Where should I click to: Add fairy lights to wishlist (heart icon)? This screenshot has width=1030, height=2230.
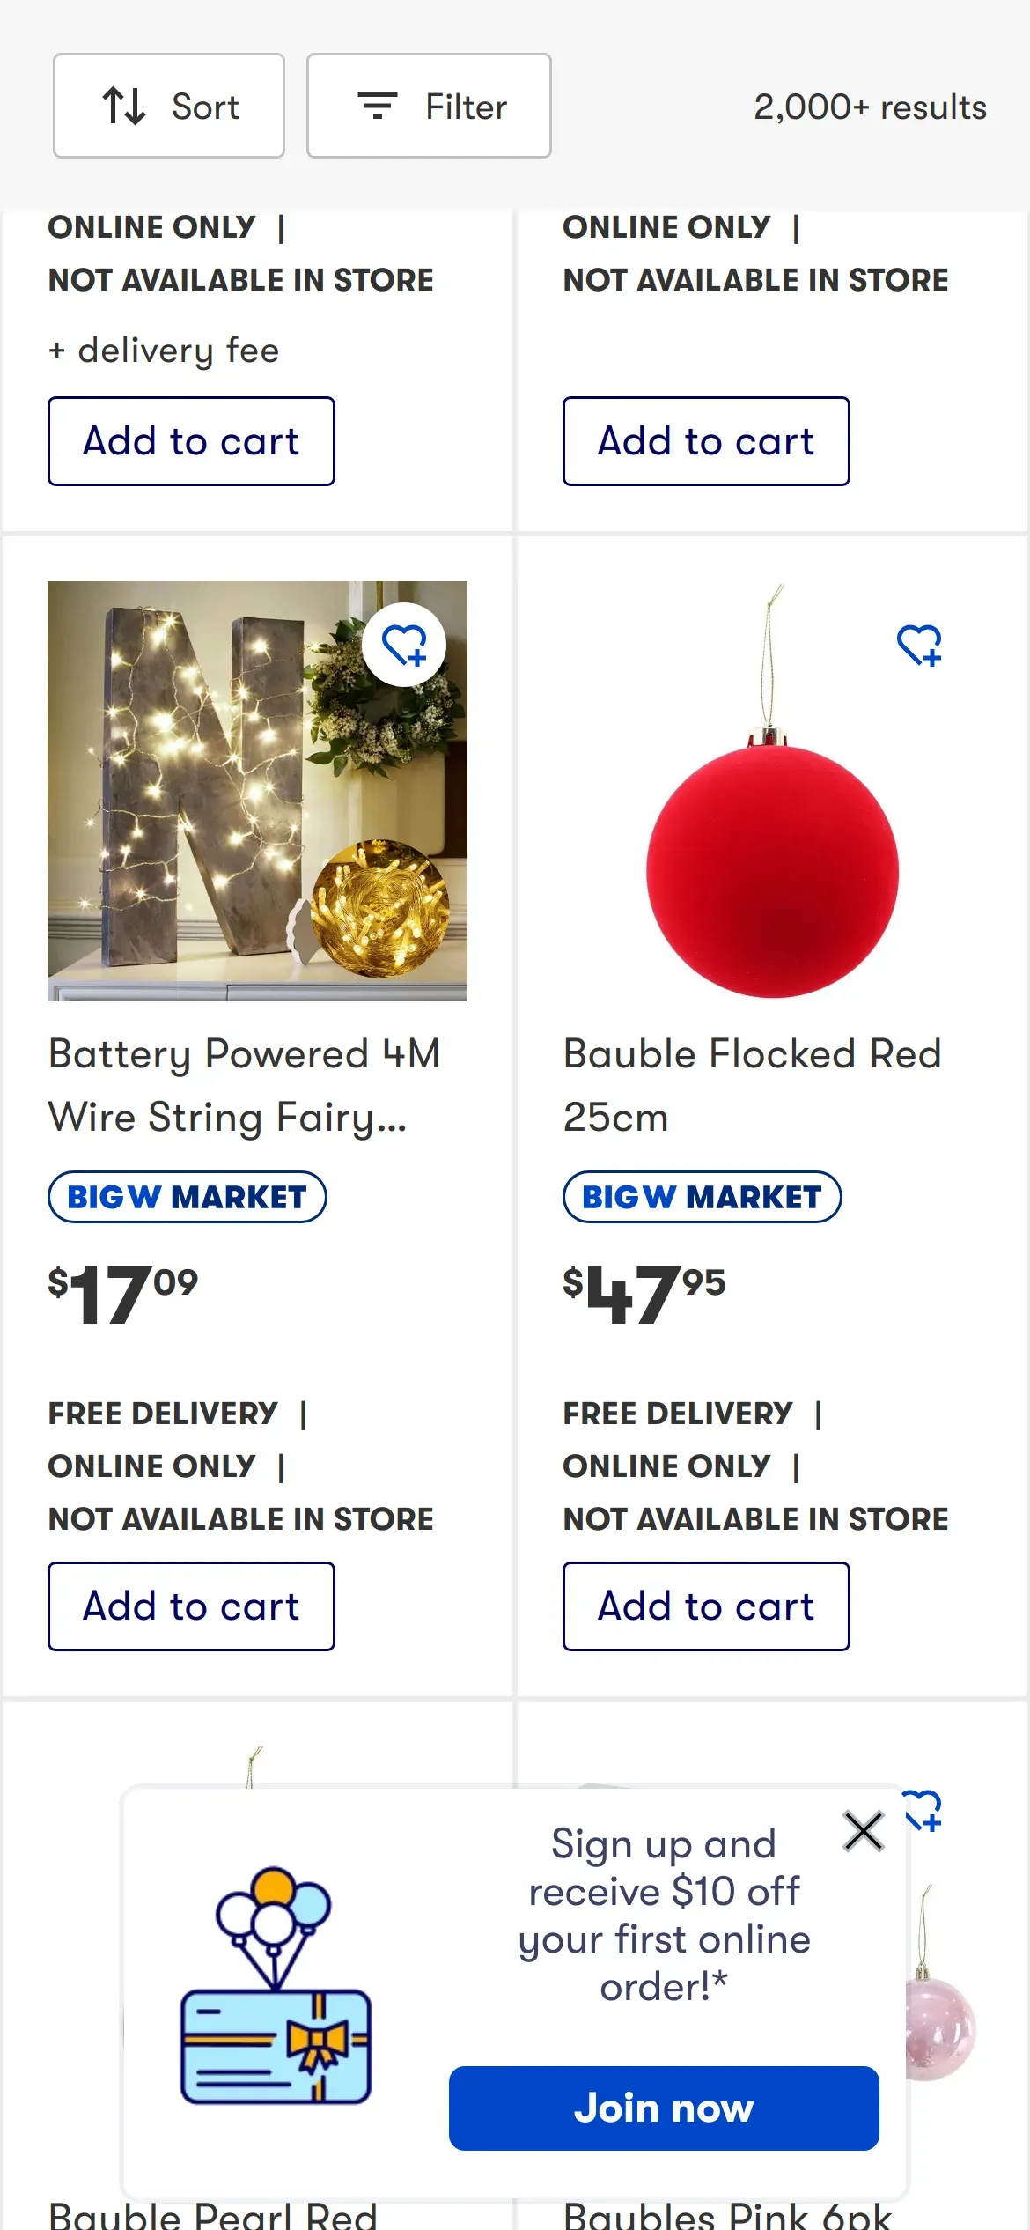(x=404, y=646)
